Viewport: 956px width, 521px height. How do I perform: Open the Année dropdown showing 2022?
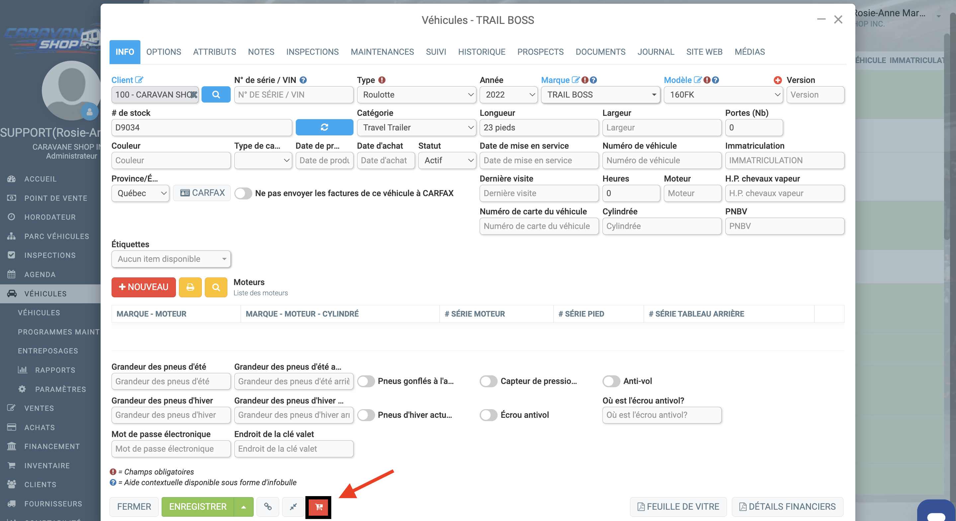509,95
